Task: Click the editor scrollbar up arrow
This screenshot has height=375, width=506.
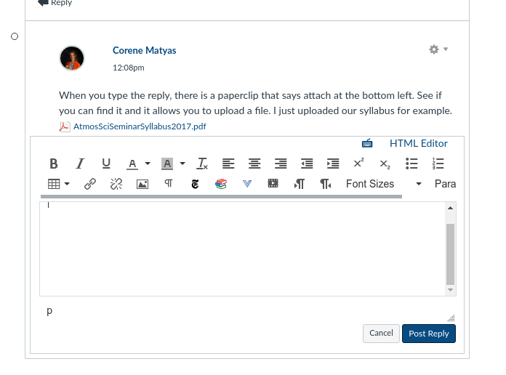Action: pos(451,208)
